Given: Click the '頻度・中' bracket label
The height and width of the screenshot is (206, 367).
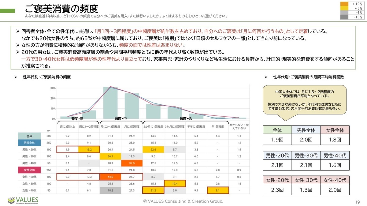Looking at the screenshot, I should coord(120,118).
